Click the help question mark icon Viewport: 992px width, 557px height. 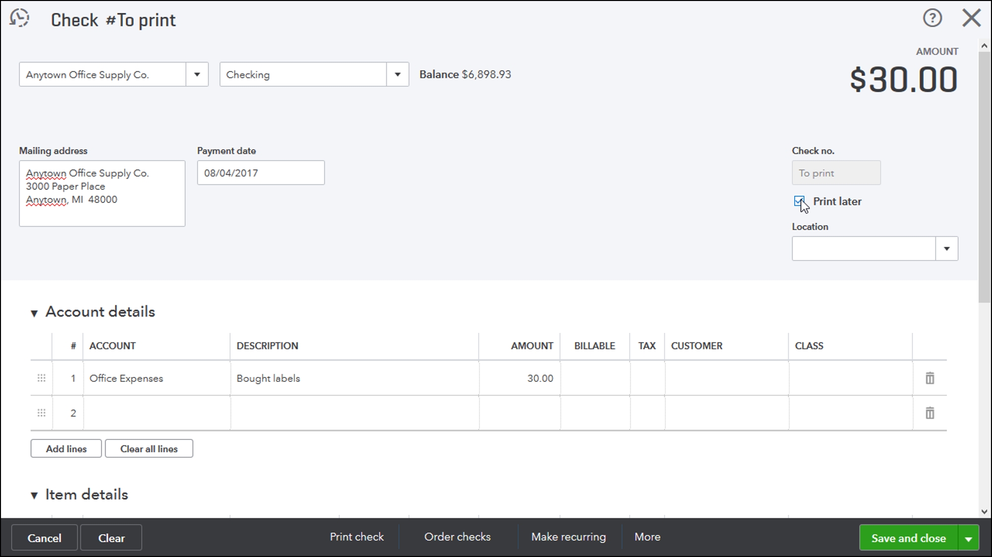click(x=932, y=18)
